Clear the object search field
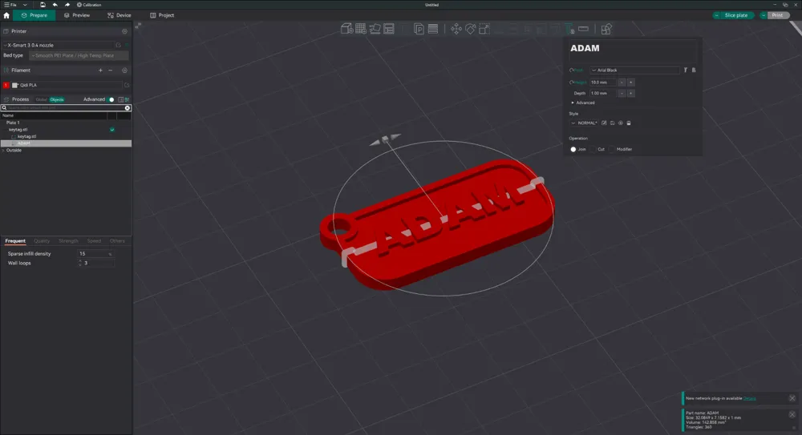This screenshot has height=435, width=802. [128, 108]
